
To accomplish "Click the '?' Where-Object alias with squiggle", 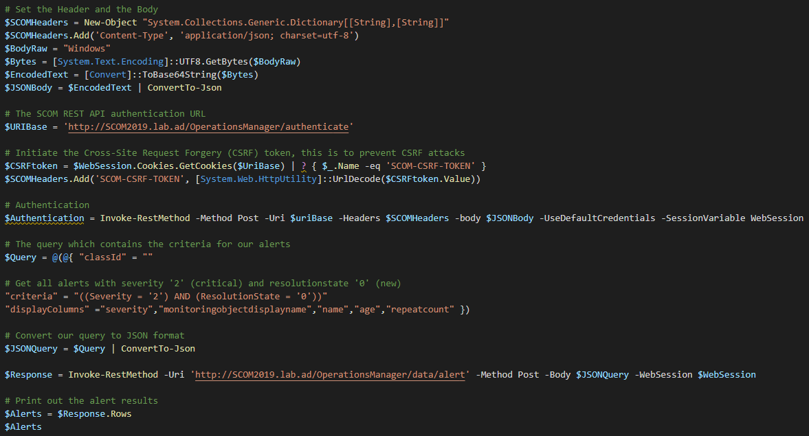I will click(303, 166).
